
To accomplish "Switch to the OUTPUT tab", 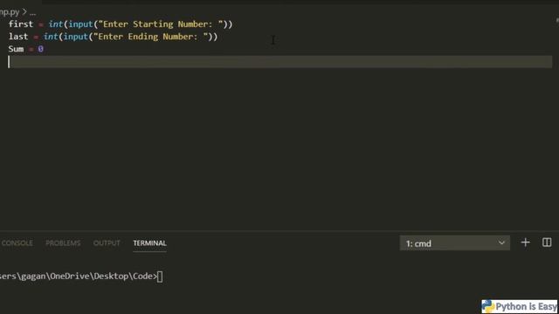I will [x=107, y=243].
